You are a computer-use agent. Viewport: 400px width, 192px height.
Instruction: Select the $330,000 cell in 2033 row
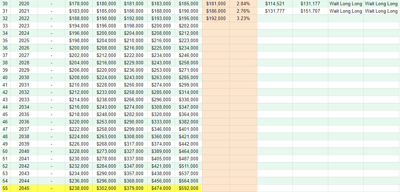188,100
